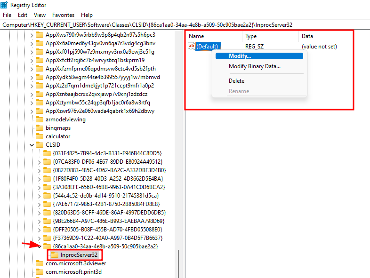
Task: Click the (Default) string value icon
Action: click(x=192, y=46)
